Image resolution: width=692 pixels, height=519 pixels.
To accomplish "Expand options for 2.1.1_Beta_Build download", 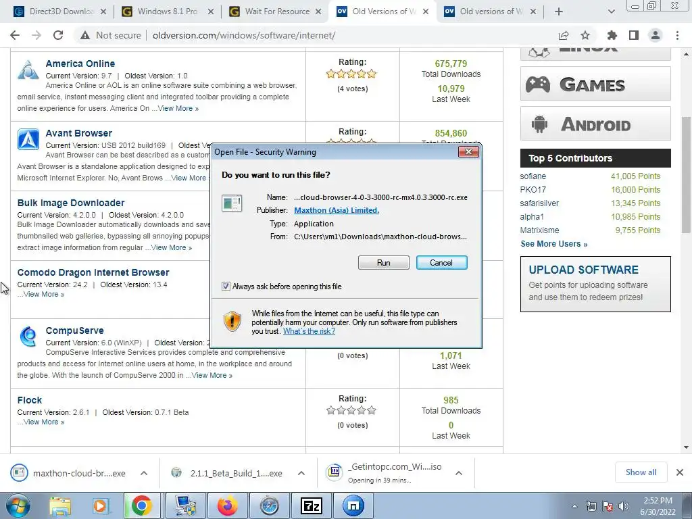I will 301,473.
